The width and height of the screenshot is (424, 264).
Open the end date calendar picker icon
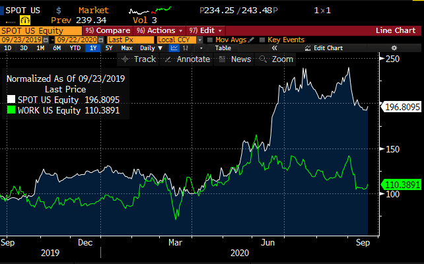101,40
